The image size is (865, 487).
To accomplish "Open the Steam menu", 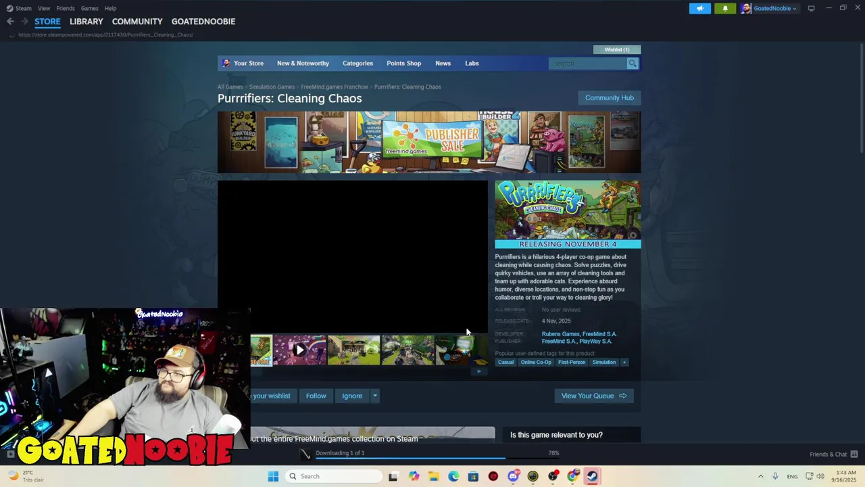I will 24,8.
